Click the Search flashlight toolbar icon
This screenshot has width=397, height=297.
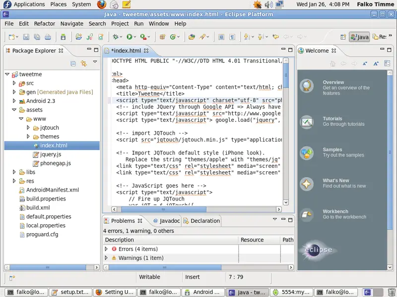202,37
